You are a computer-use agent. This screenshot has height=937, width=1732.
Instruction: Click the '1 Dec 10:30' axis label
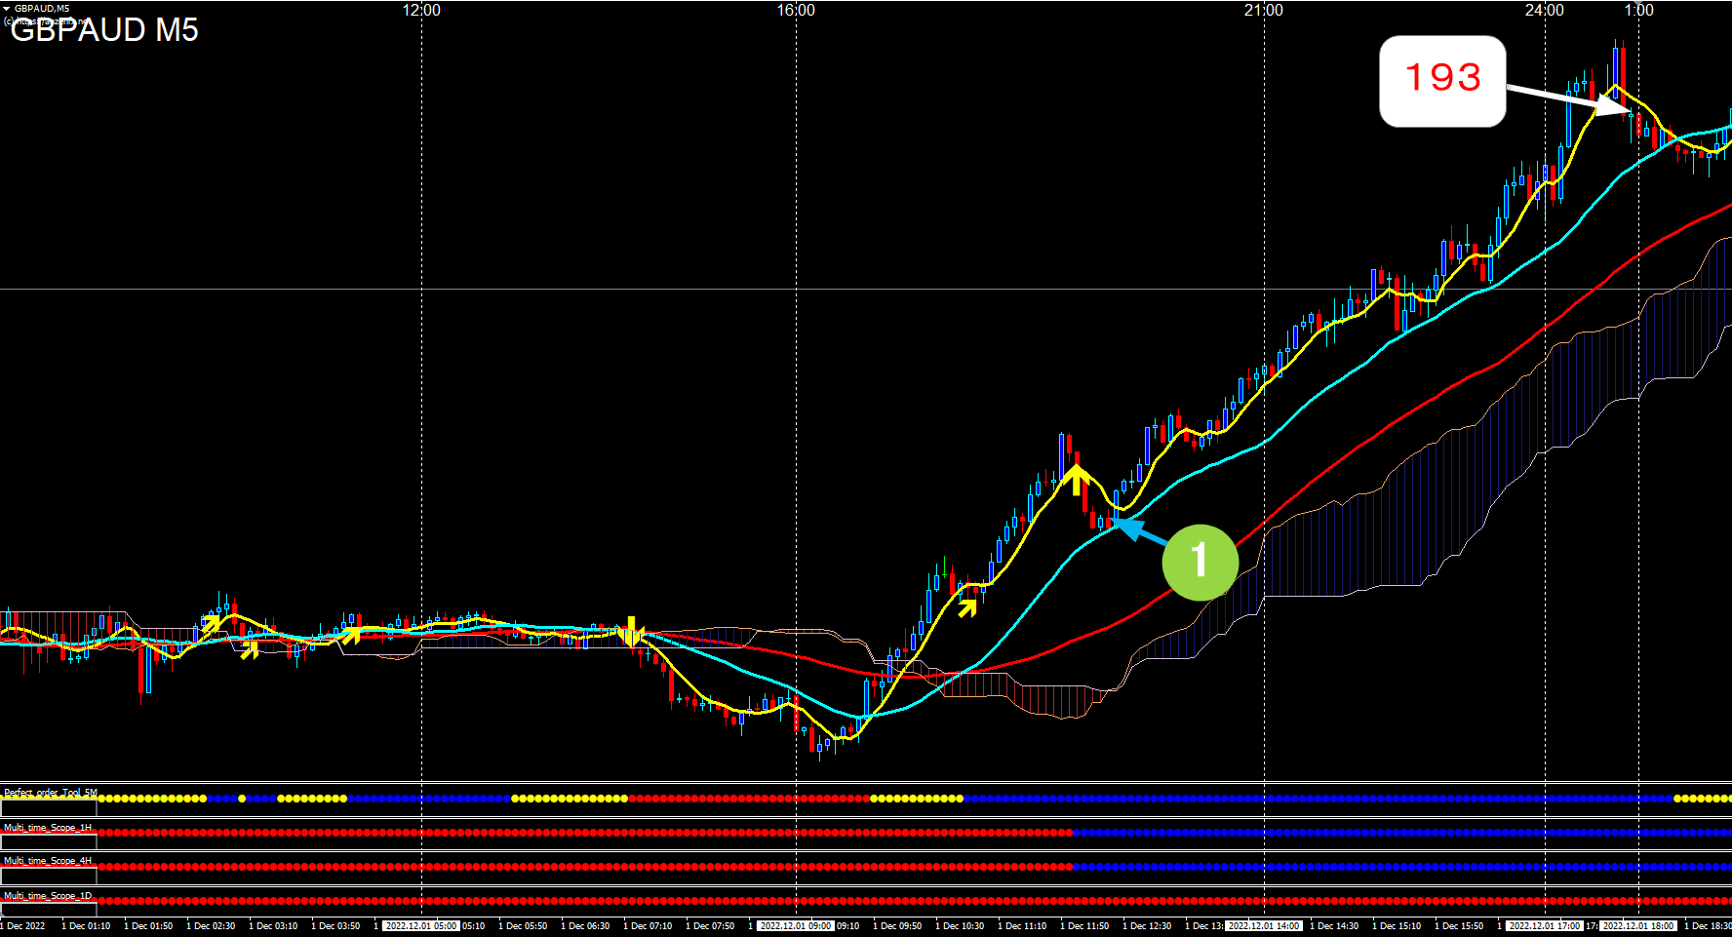pos(960,926)
